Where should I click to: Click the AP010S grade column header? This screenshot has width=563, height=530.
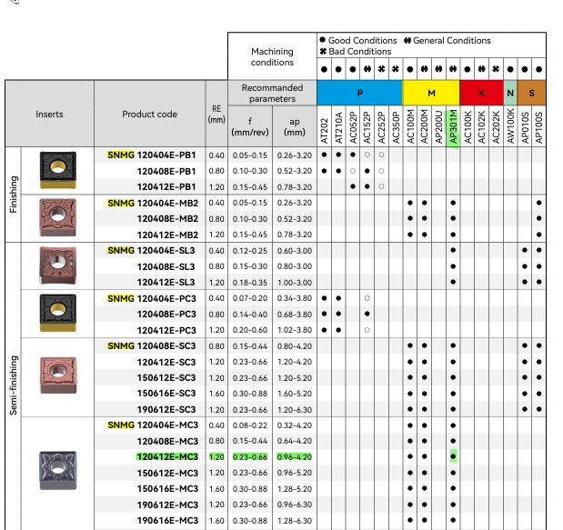point(525,127)
